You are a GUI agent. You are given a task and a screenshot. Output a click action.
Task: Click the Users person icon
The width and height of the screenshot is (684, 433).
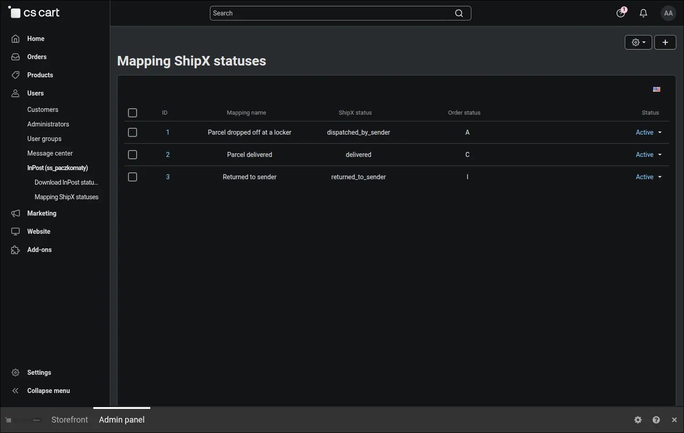point(15,93)
